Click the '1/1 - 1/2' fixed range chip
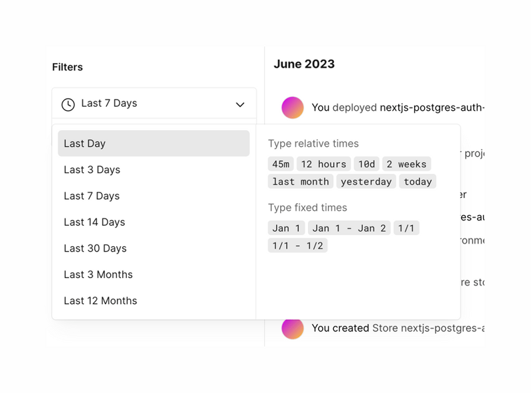Screen dimensions: 531x393 point(297,244)
